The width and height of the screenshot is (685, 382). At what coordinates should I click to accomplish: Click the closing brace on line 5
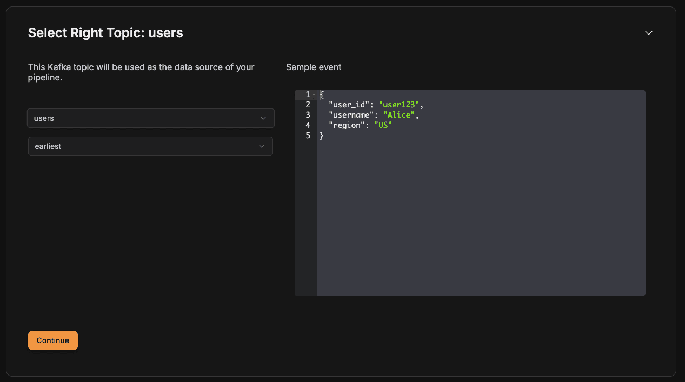322,135
